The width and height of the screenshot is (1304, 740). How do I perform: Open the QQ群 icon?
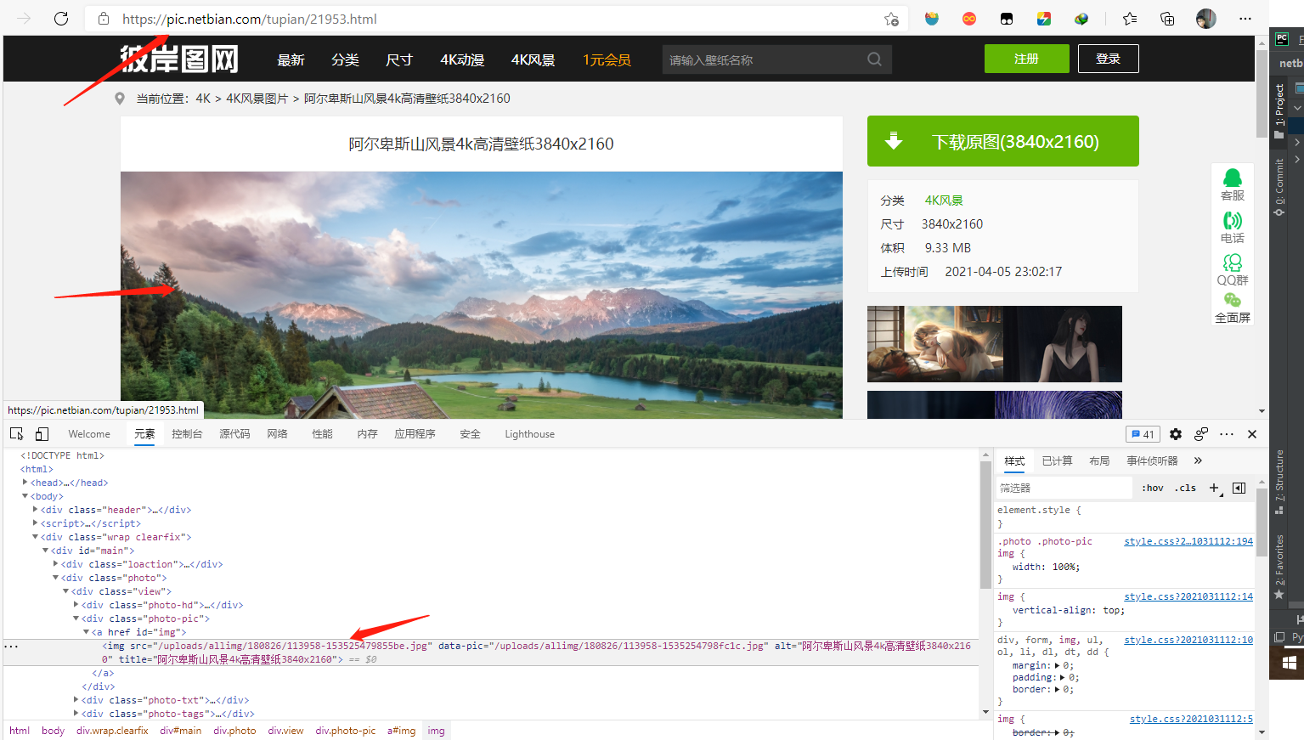tap(1233, 269)
